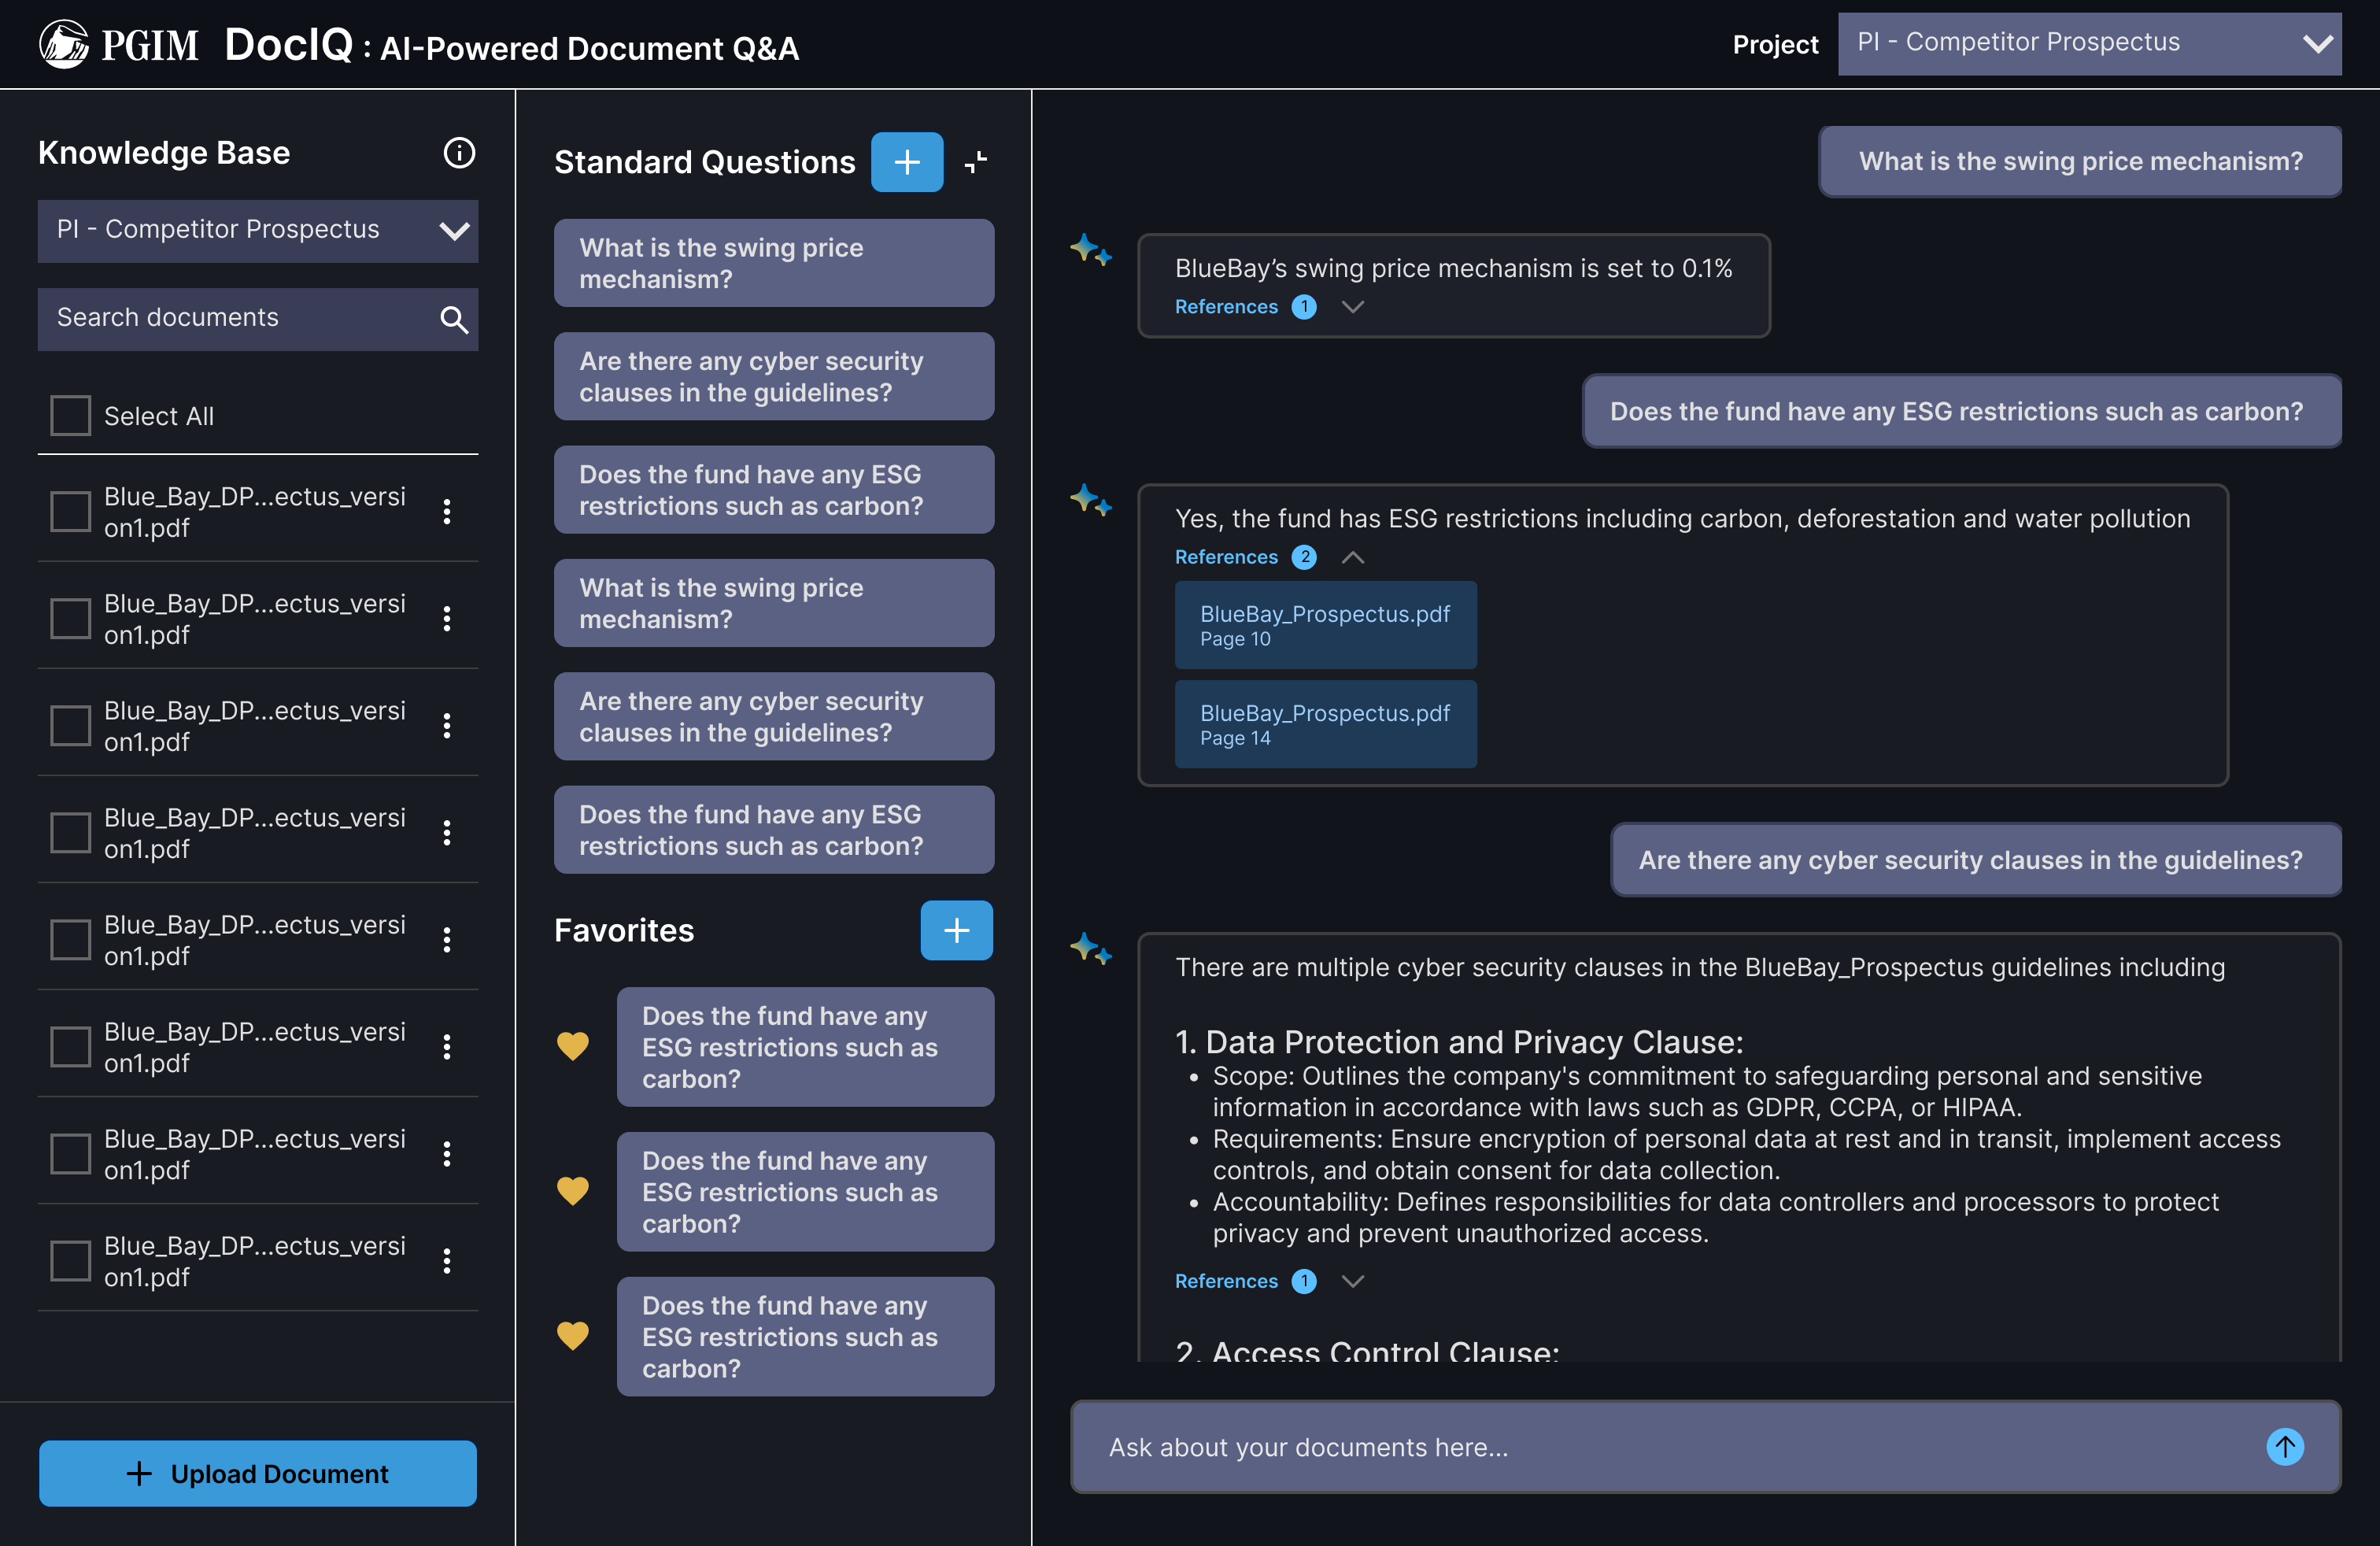
Task: Tick the checkbox of the last listed document
Action: tap(71, 1261)
